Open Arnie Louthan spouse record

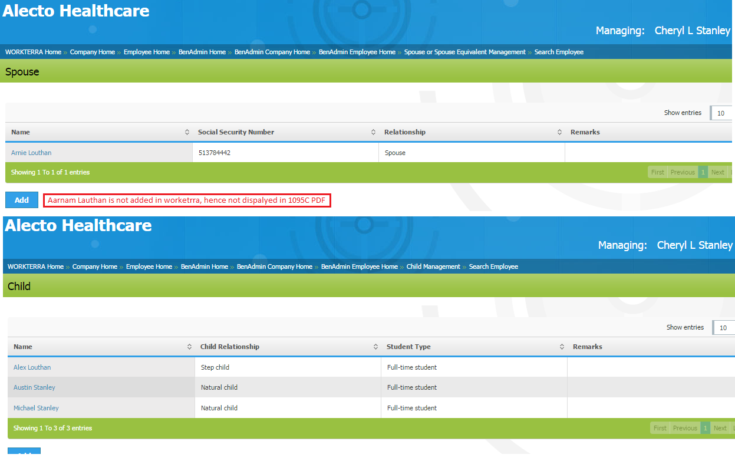(31, 153)
